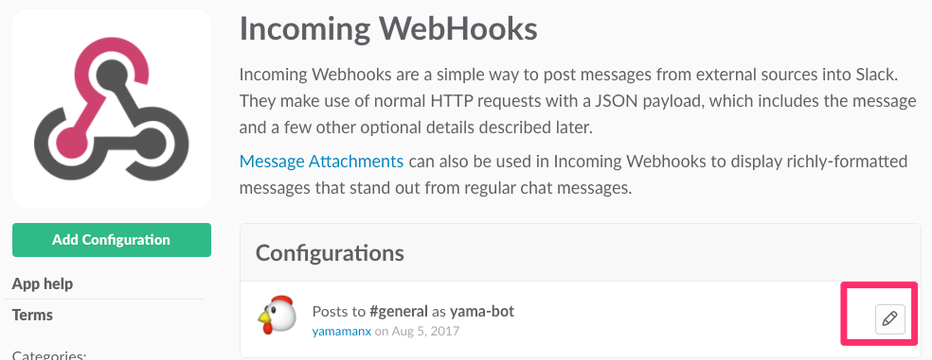Click the pencil edit icon for yama-bot
Image resolution: width=932 pixels, height=360 pixels.
click(x=889, y=319)
